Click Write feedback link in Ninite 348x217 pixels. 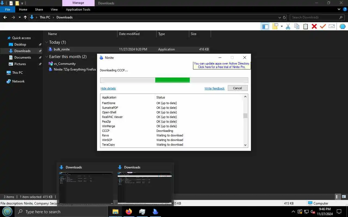pyautogui.click(x=215, y=88)
